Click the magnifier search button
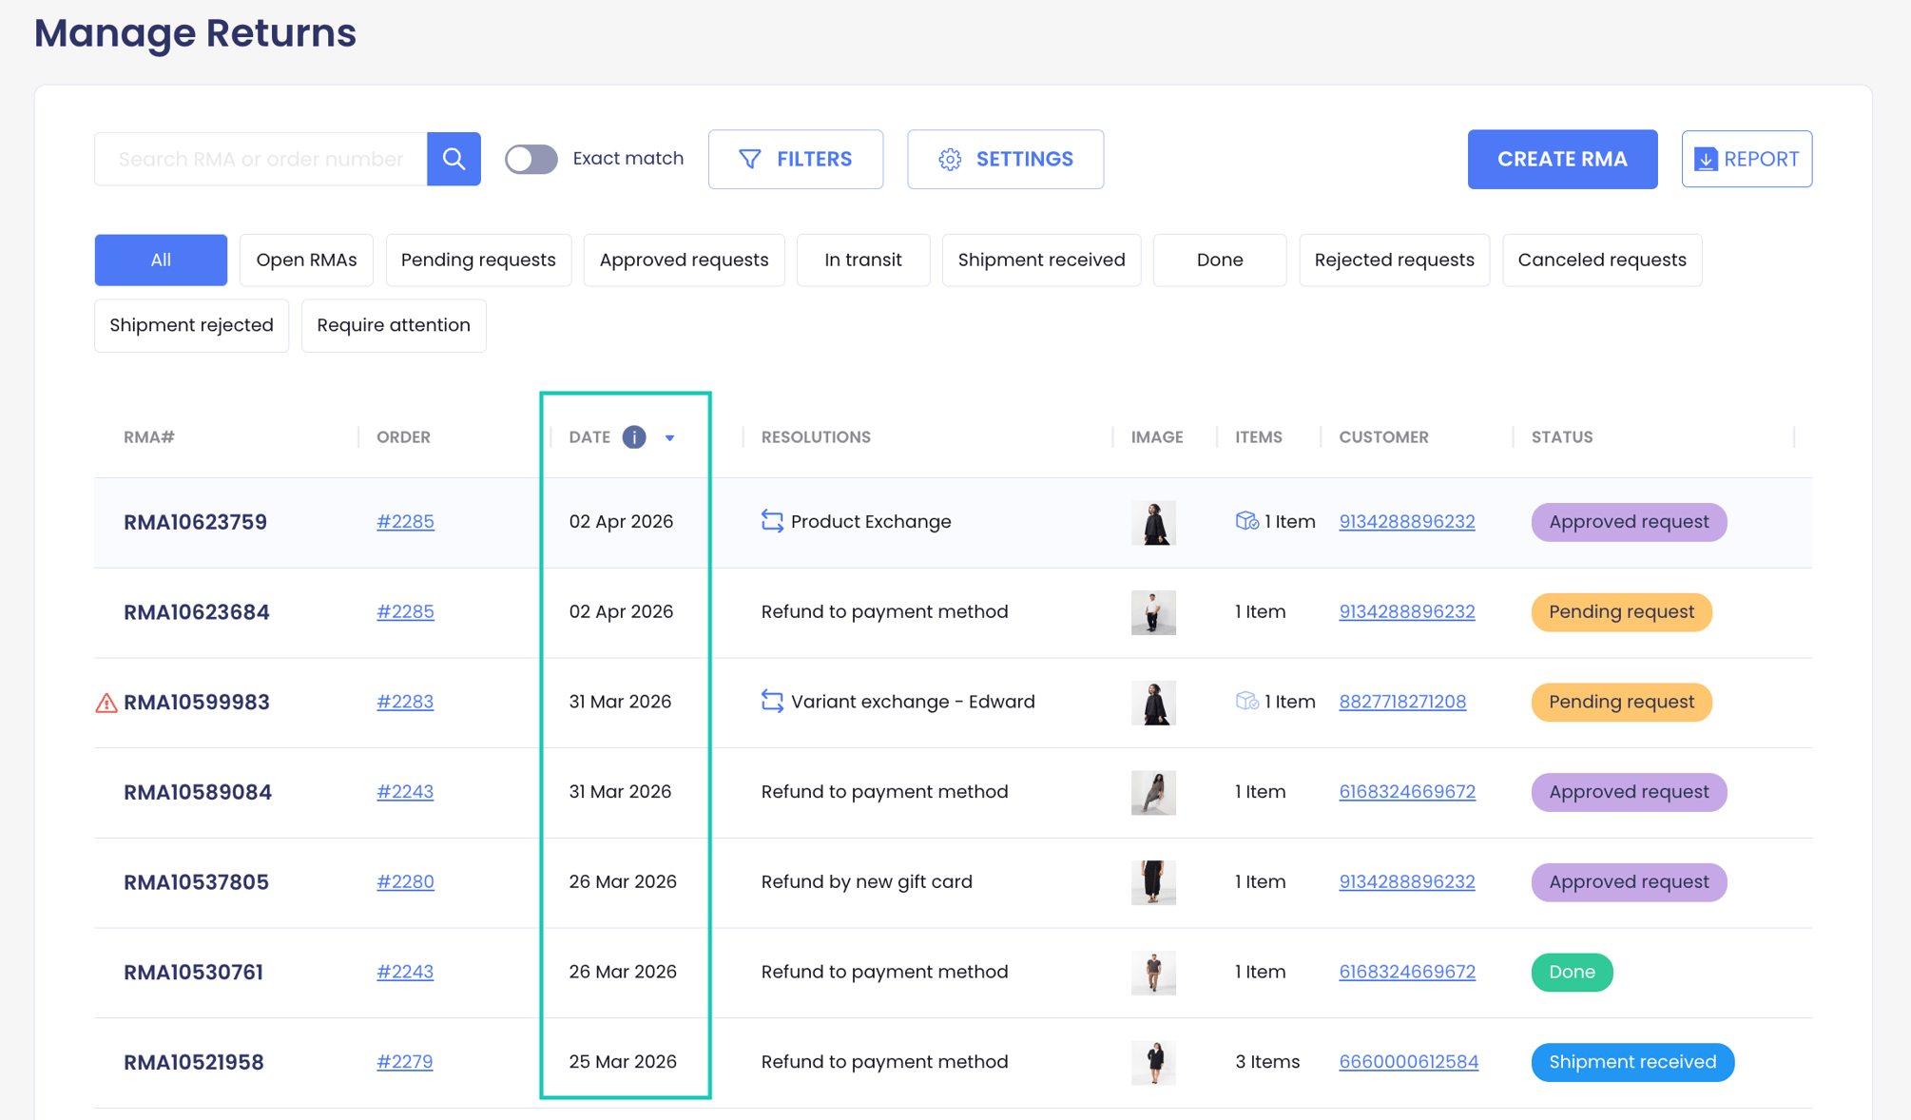 click(x=454, y=159)
